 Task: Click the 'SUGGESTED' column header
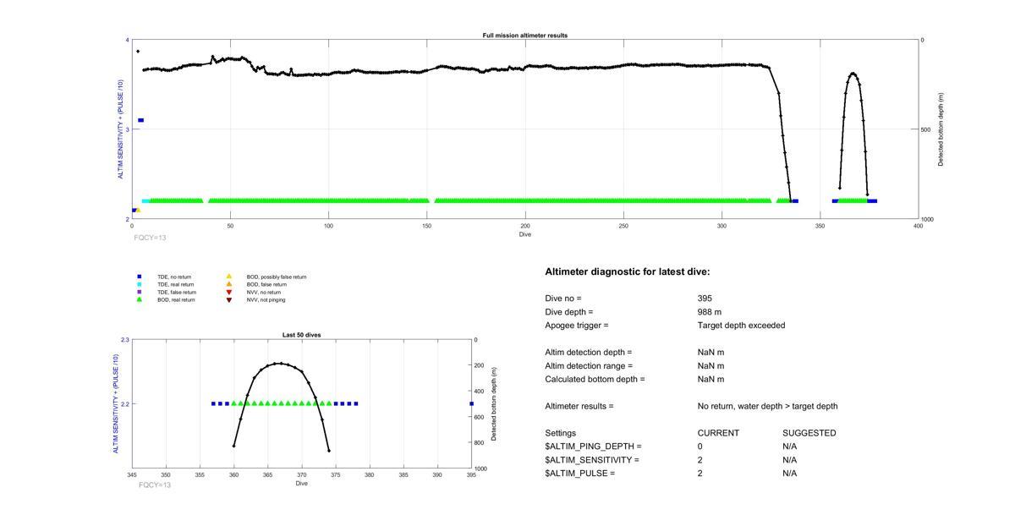point(809,433)
